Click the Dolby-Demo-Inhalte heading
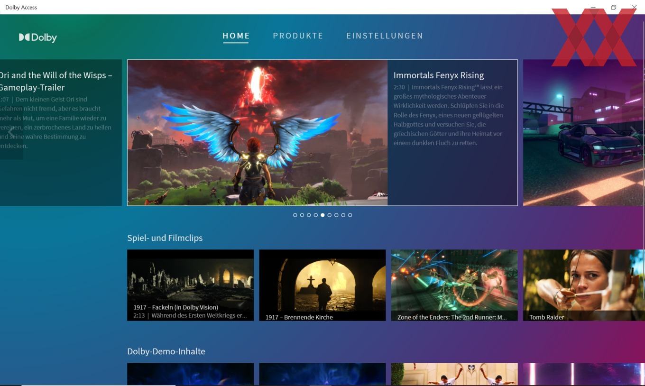 (166, 351)
